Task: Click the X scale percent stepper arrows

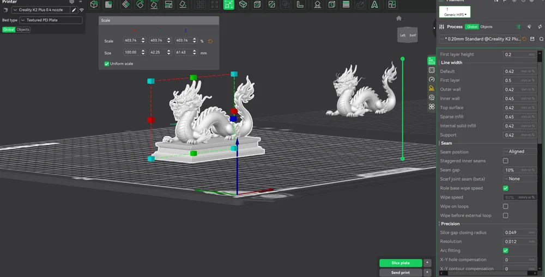Action: tap(143, 41)
